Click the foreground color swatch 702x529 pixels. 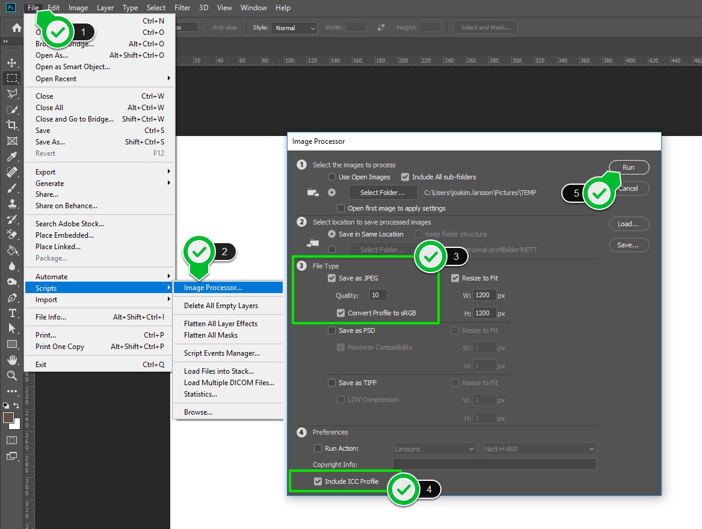8,418
